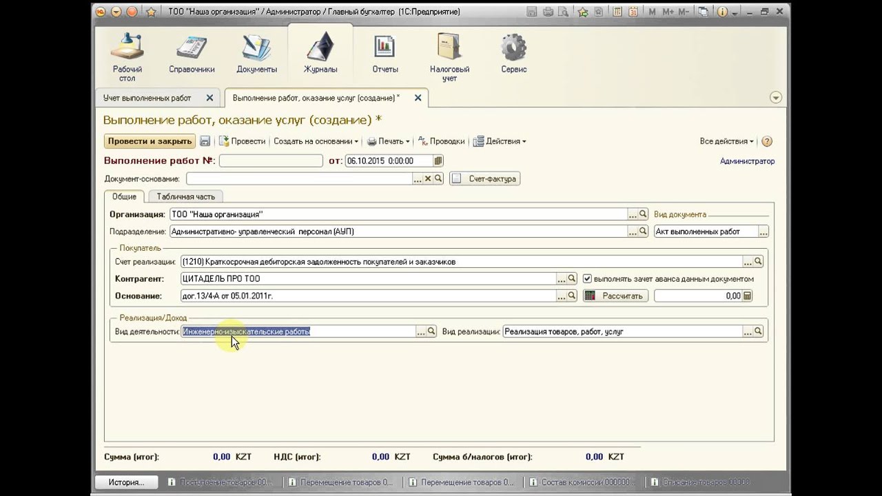The image size is (882, 496).
Task: Open the Рабочий стол section
Action: pyautogui.click(x=127, y=56)
